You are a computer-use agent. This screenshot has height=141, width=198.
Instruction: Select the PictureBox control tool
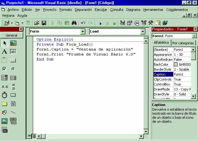point(13,43)
